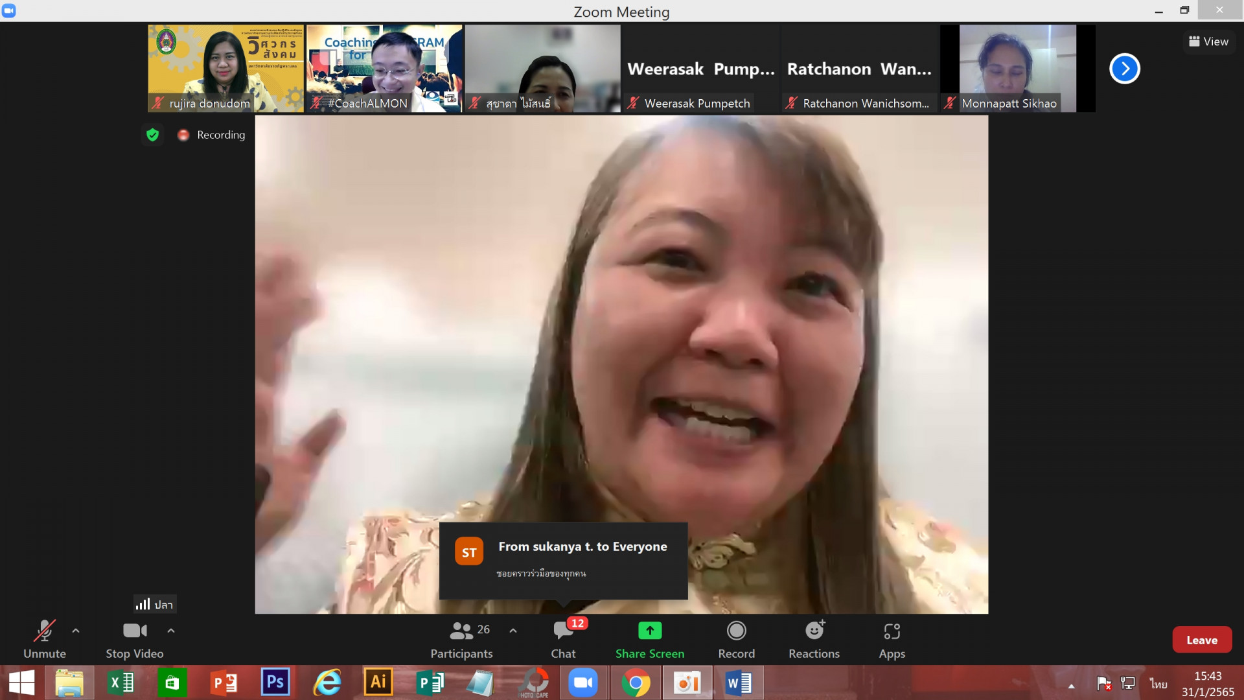Open the Windows Start menu
The width and height of the screenshot is (1244, 700).
coord(21,682)
